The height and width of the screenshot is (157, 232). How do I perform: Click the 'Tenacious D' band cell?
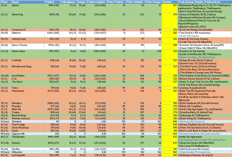point(28,30)
